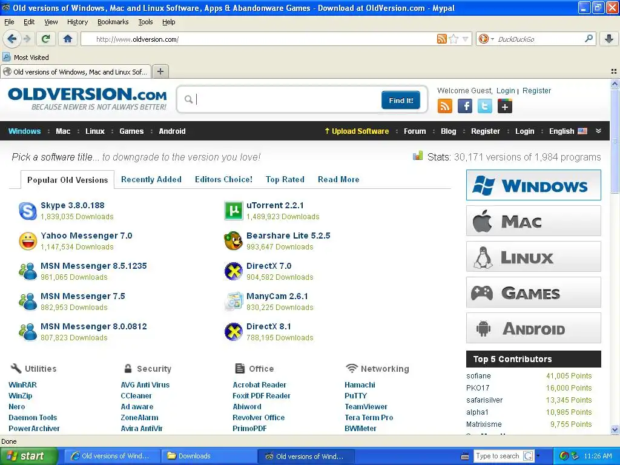Viewport: 620px width, 465px height.
Task: Click the Yahoo Messenger smiley icon
Action: pyautogui.click(x=28, y=241)
